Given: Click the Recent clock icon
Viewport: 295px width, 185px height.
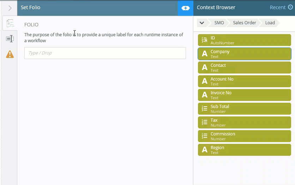Looking at the screenshot, I should point(290,7).
